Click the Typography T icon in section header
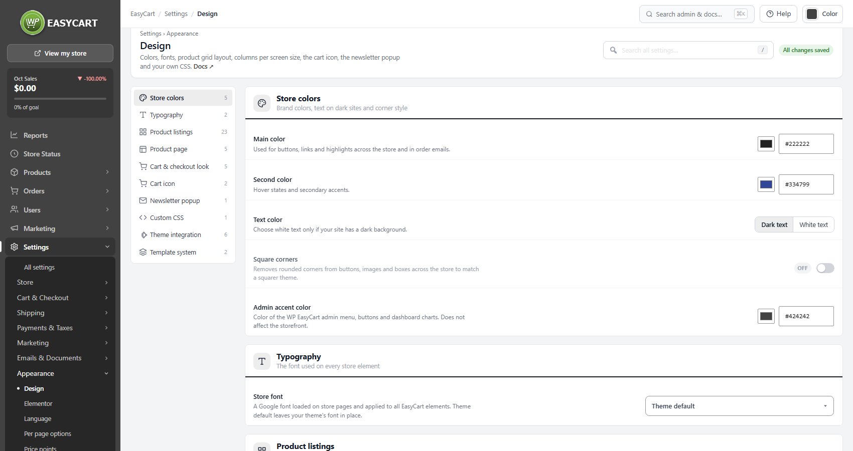This screenshot has height=451, width=853. [x=262, y=361]
